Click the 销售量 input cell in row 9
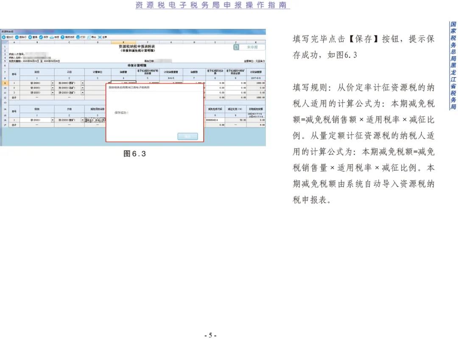Screen dimensions: 458x341 123,83
